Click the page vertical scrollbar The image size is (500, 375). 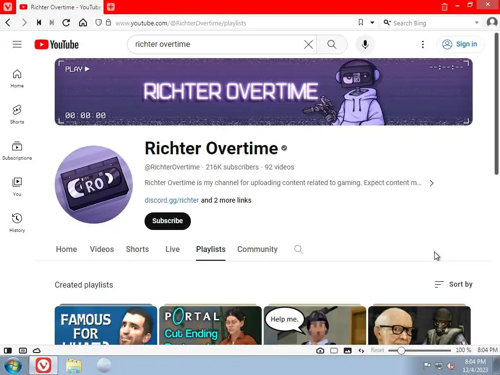tap(497, 104)
